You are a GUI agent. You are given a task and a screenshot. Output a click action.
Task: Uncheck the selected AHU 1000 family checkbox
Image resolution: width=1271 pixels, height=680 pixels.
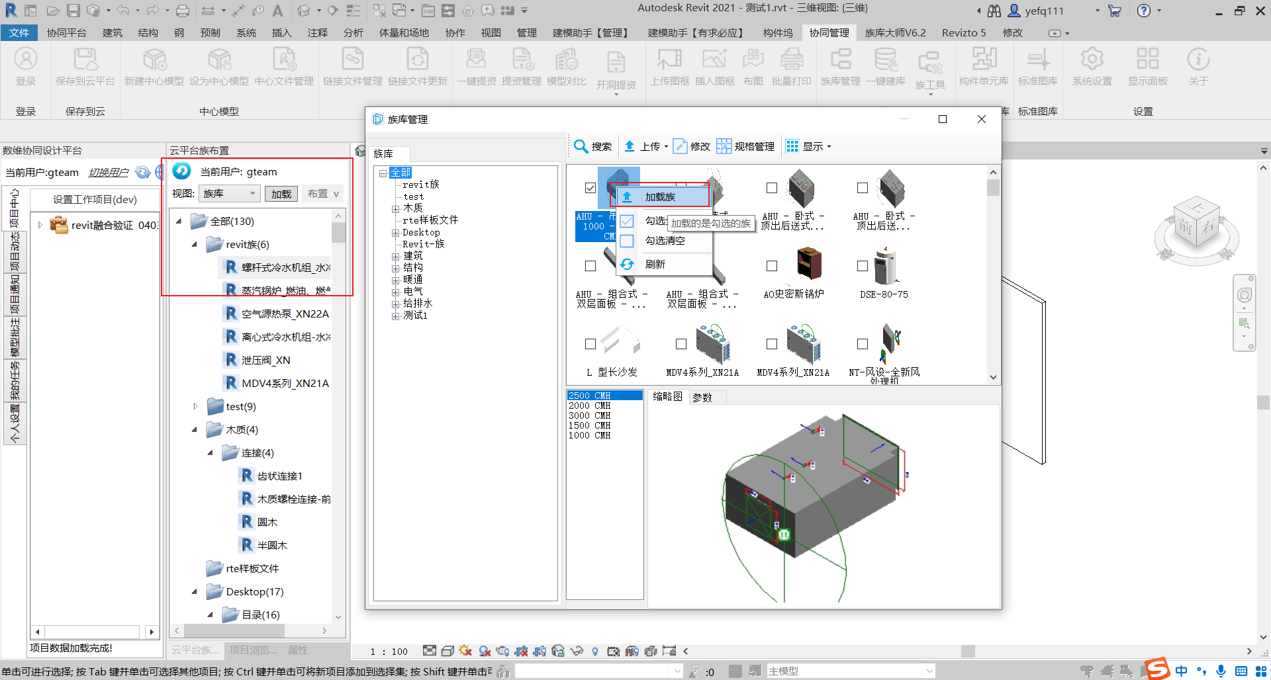(590, 188)
